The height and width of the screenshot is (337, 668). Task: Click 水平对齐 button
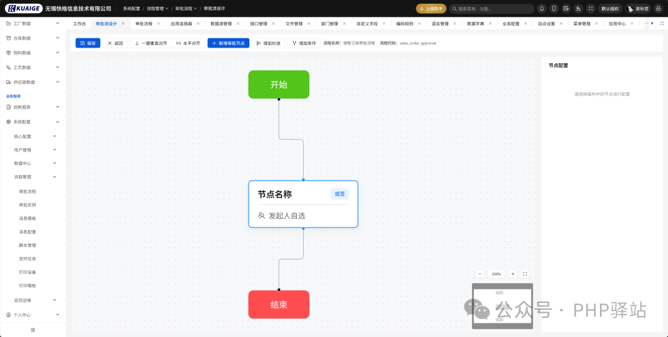point(188,43)
